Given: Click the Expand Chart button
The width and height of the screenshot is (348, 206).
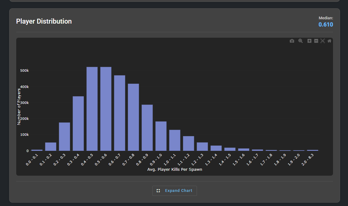Looking at the screenshot, I should [175, 191].
